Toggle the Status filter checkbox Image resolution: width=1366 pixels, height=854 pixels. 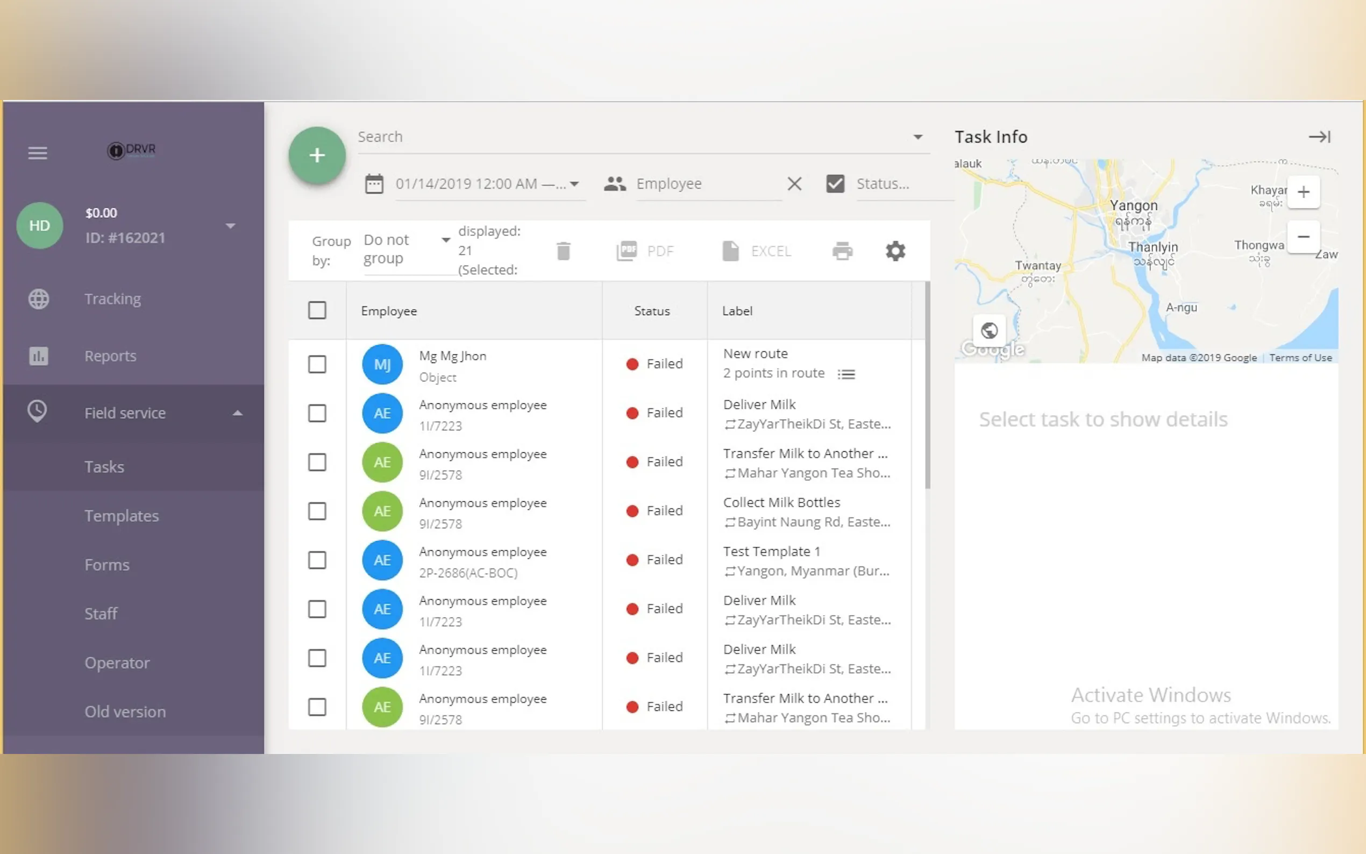835,183
